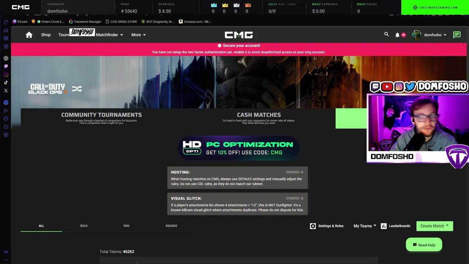
Task: Click the Instagram icon on stream overlay
Action: [399, 87]
